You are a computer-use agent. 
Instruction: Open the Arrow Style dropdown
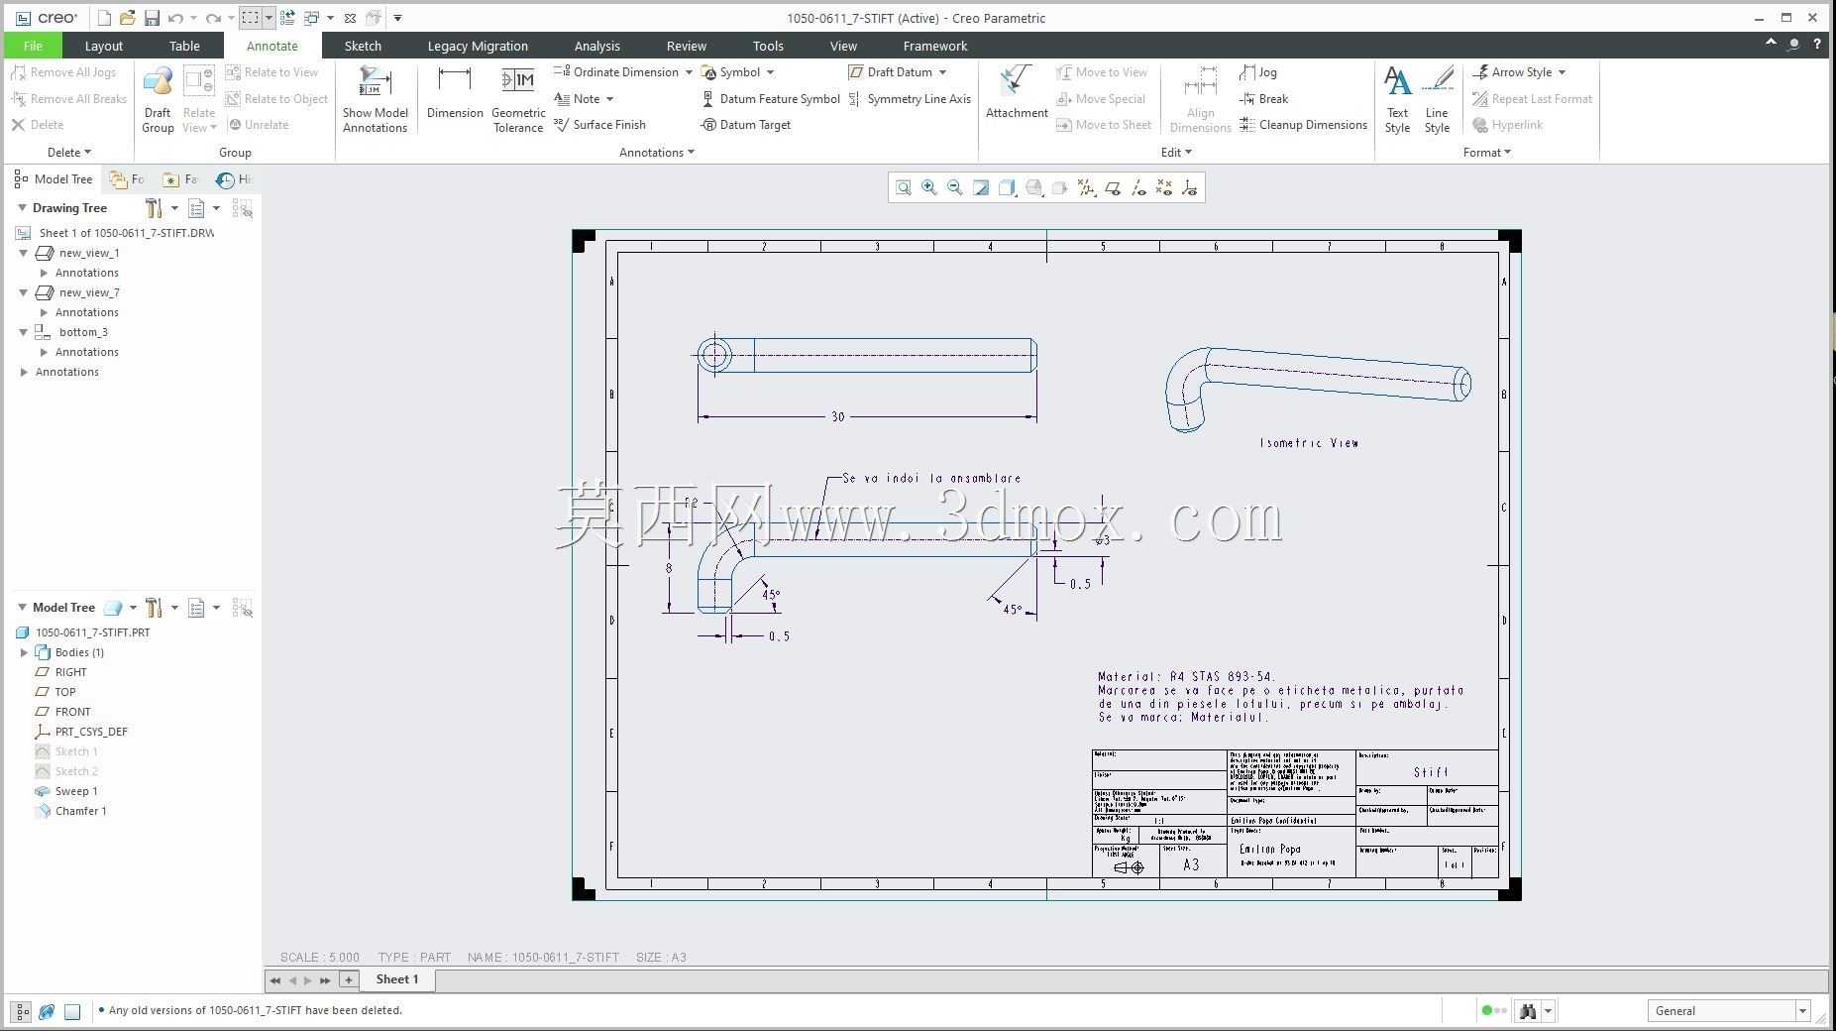click(1562, 72)
